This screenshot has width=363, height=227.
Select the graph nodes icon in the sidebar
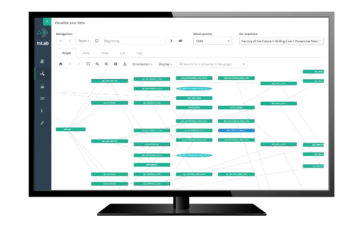click(42, 74)
